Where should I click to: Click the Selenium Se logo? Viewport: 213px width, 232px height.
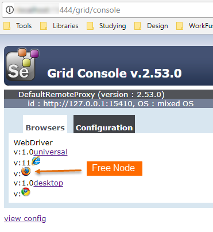tap(22, 64)
